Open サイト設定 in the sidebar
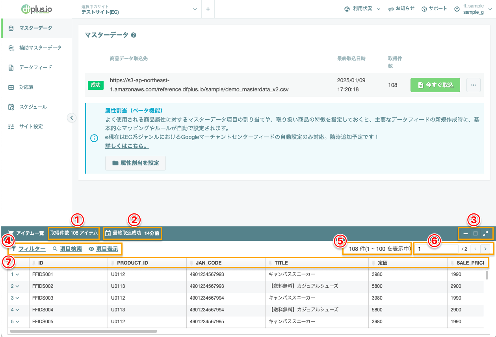 36,126
